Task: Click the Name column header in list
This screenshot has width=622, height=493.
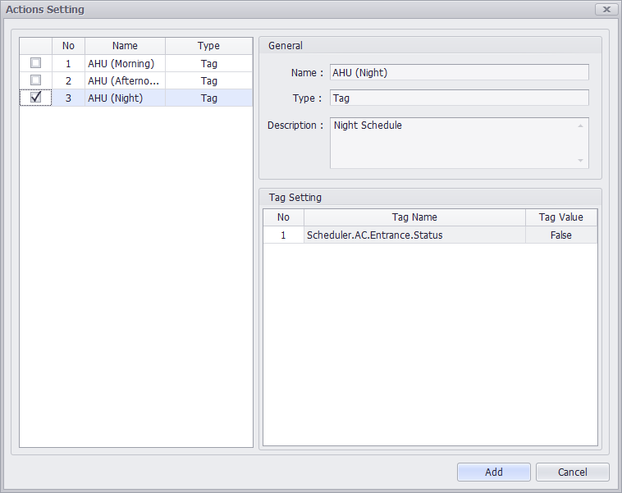Action: [125, 46]
